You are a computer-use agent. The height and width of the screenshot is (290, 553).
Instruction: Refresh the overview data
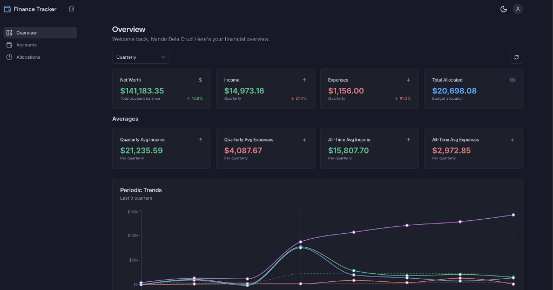click(516, 57)
